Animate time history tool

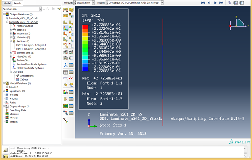pyautogui.click(x=71, y=52)
